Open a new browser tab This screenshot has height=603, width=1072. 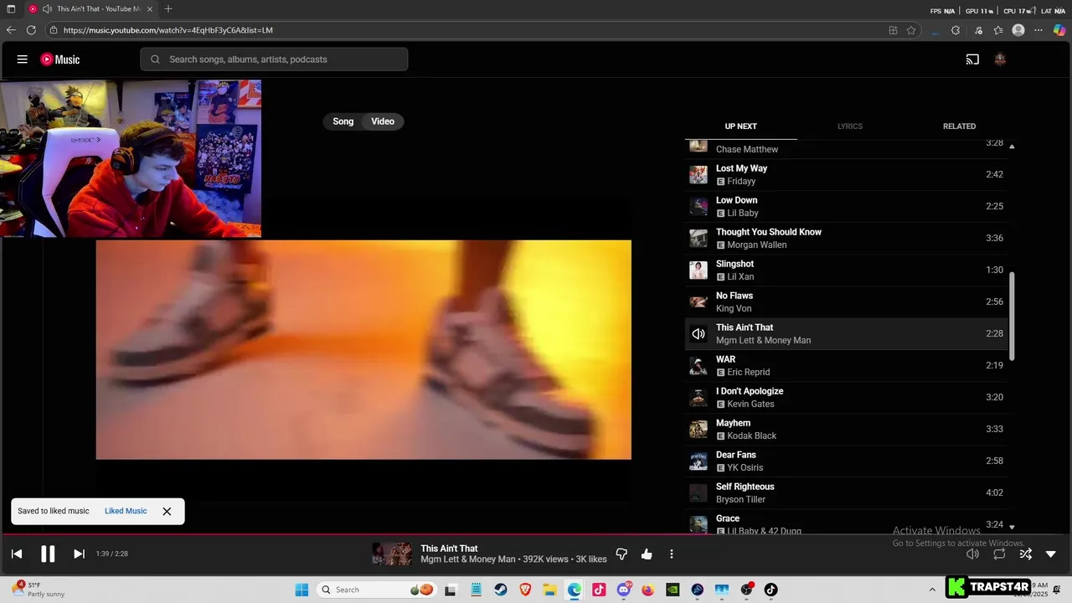[168, 9]
